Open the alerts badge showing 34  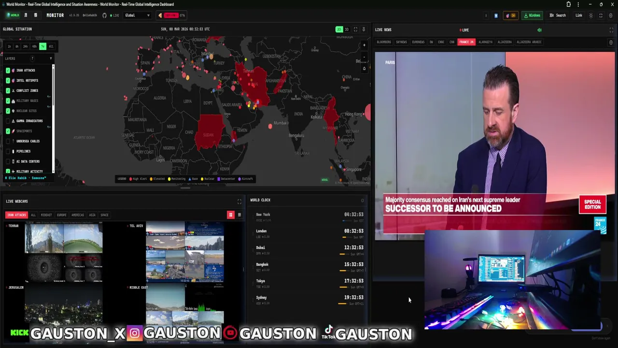point(511,15)
